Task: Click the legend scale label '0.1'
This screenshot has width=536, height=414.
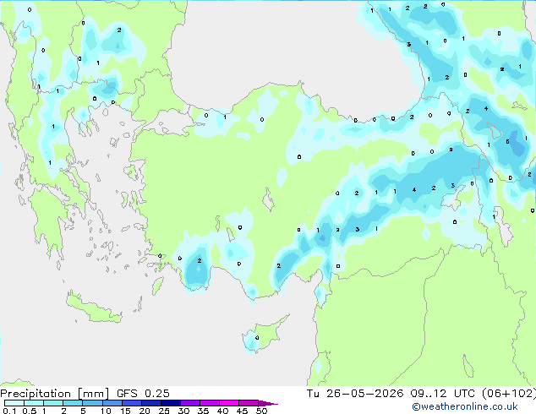Action: point(9,411)
